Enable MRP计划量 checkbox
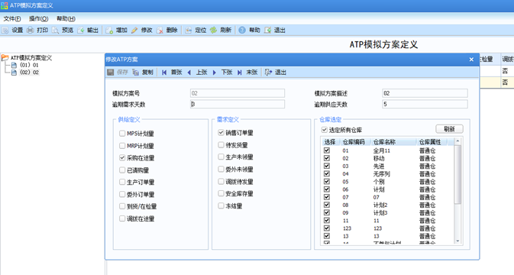This screenshot has width=514, height=275. (x=122, y=146)
